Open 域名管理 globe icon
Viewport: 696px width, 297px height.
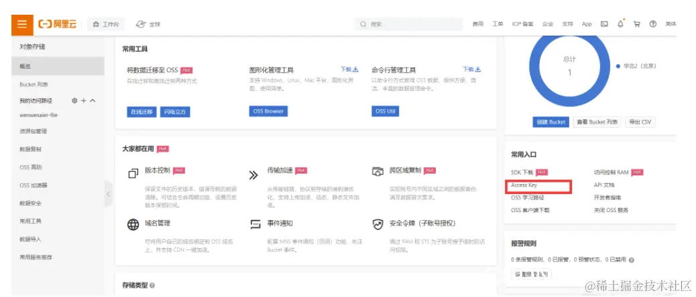(133, 225)
